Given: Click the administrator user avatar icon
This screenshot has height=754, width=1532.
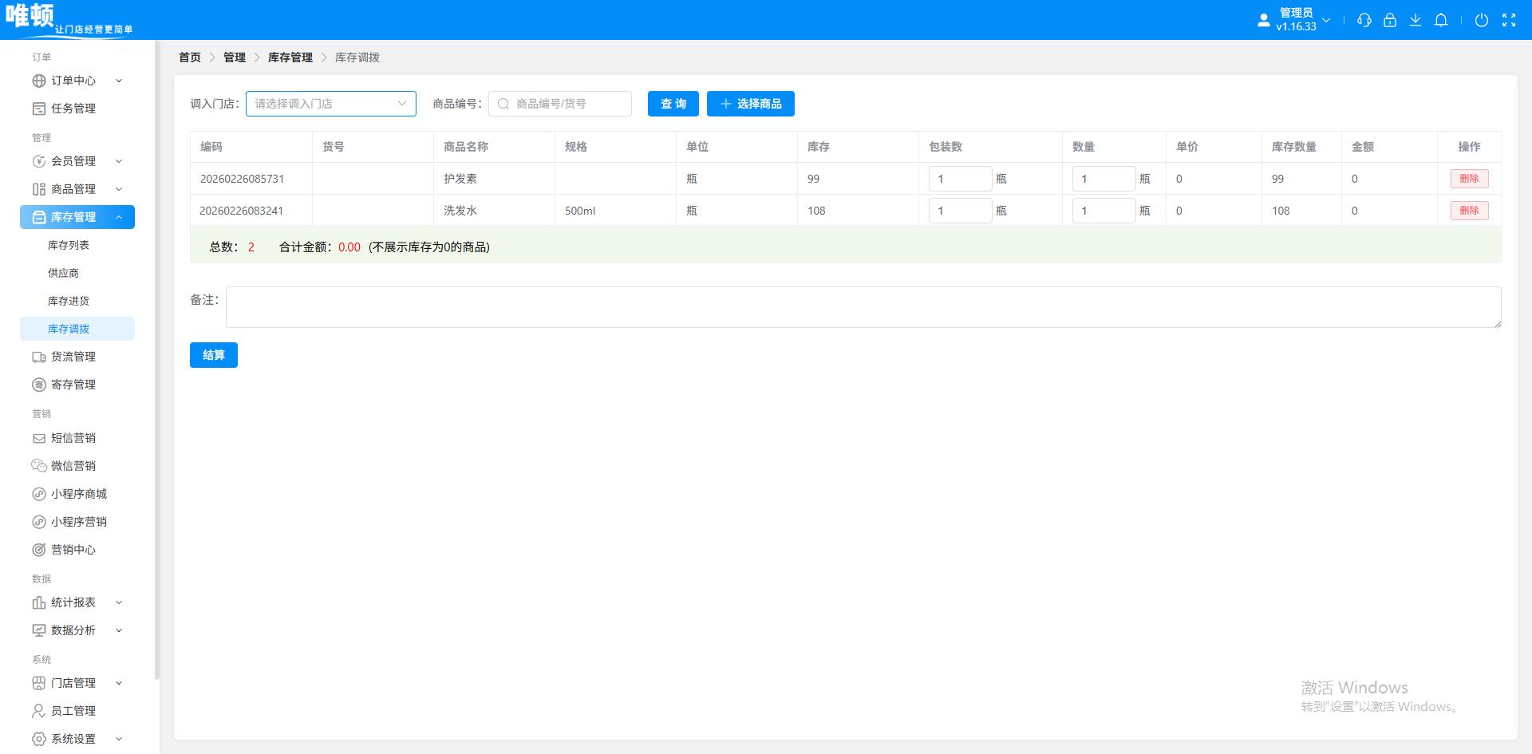Looking at the screenshot, I should click(x=1263, y=20).
